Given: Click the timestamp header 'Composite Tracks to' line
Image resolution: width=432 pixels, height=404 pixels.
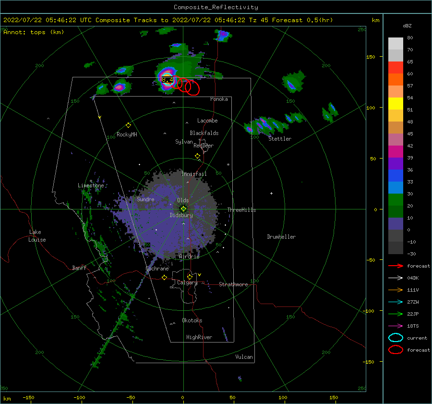Looking at the screenshot, I should pyautogui.click(x=168, y=20).
